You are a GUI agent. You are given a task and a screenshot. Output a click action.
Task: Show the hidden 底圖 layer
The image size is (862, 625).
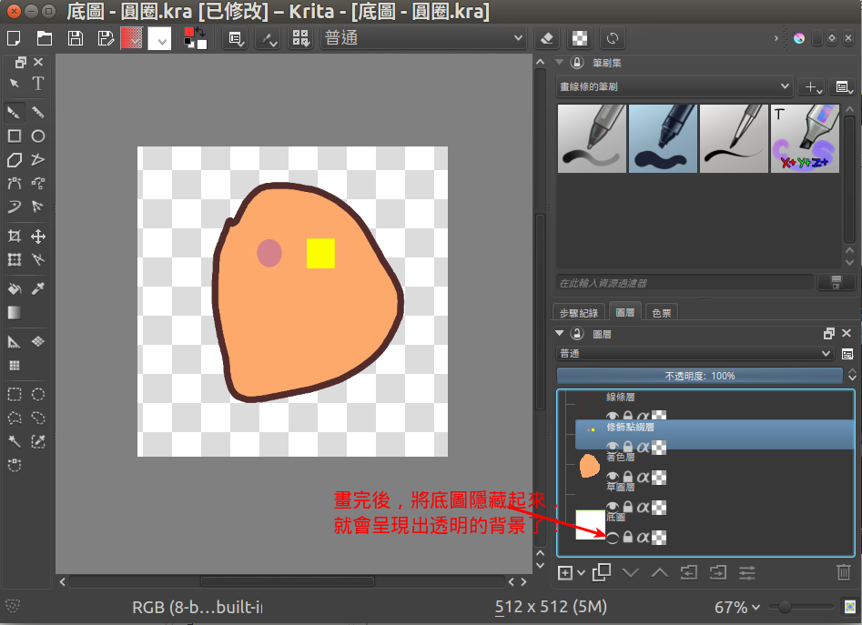[x=613, y=538]
